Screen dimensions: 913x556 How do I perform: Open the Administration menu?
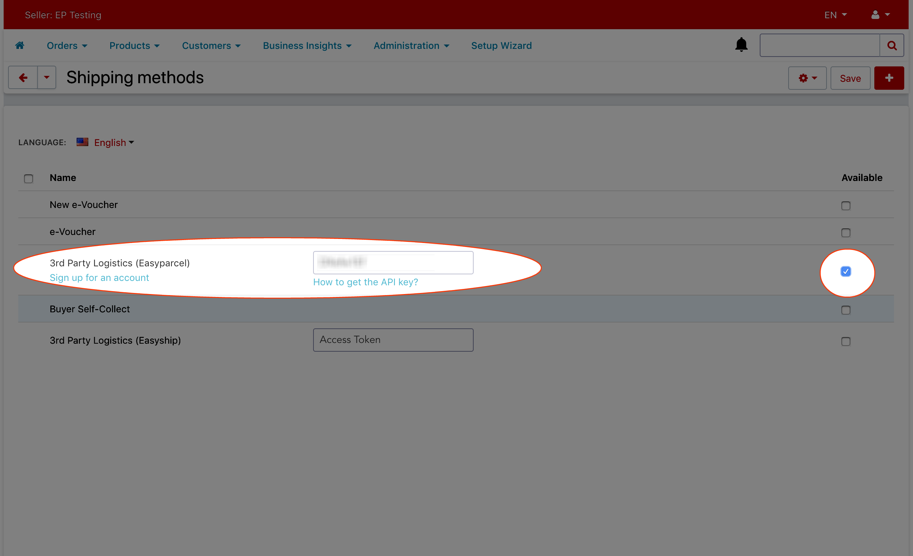point(411,46)
